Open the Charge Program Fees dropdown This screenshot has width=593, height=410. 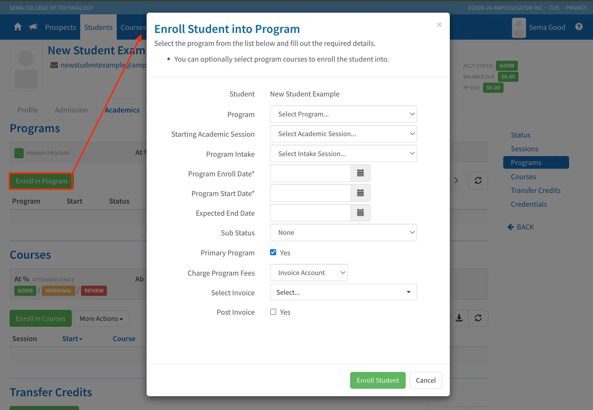[x=309, y=273]
